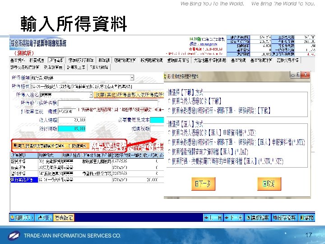Click the 下一步 (Next) button in dialog
Viewport: 325px width, 244px height.
(x=203, y=183)
